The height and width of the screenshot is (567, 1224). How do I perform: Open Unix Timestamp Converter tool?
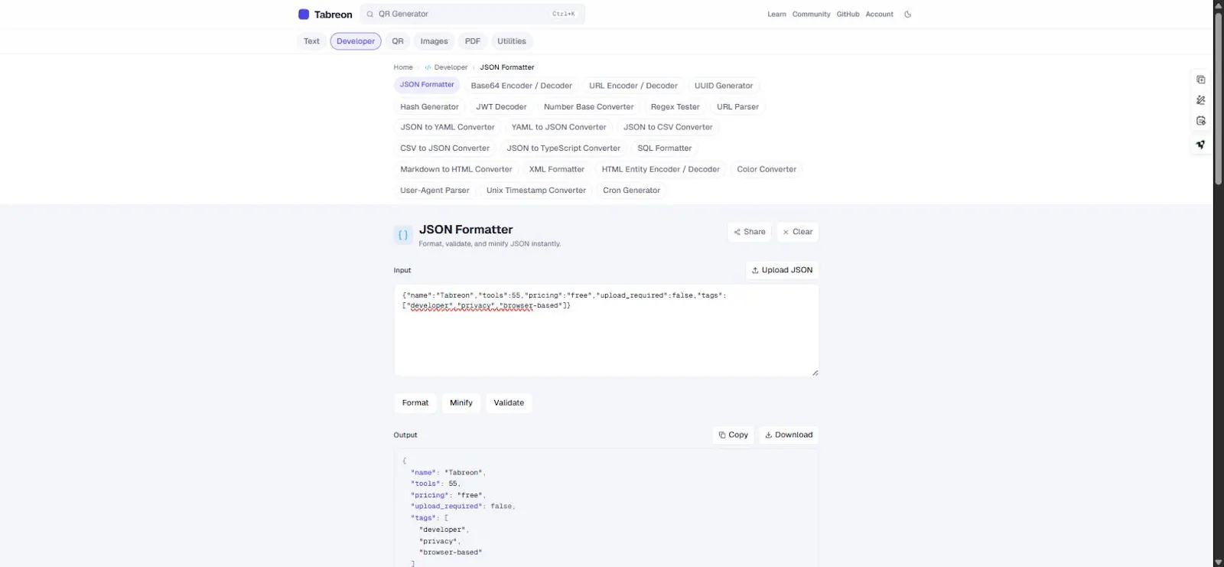535,191
